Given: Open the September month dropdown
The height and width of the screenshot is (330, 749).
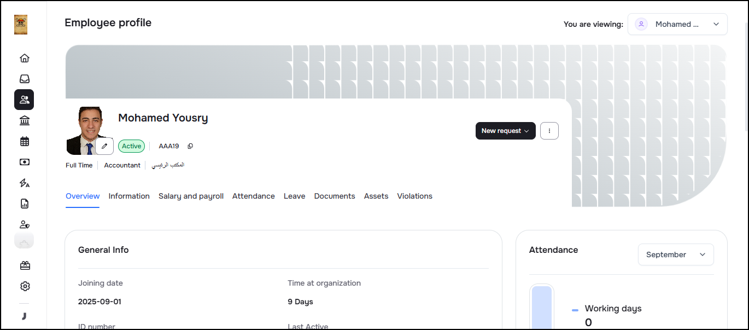Looking at the screenshot, I should 675,254.
